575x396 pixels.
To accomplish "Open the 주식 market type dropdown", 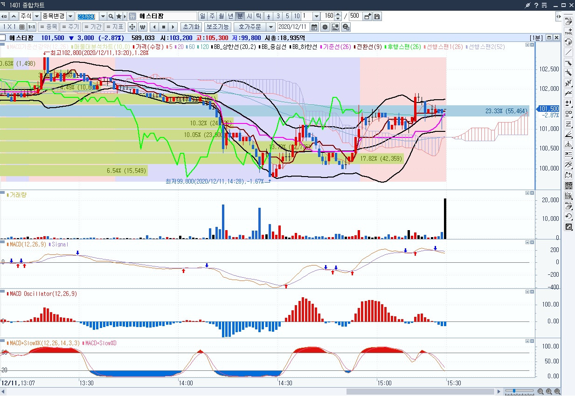I will click(36, 16).
